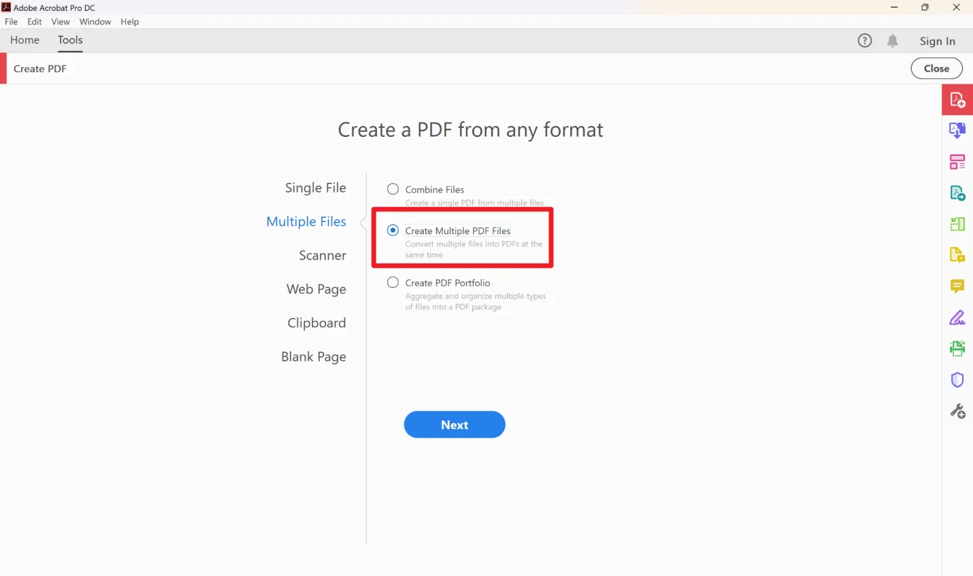The height and width of the screenshot is (576, 973).
Task: Select the Fill & Sign tool
Action: (x=957, y=317)
